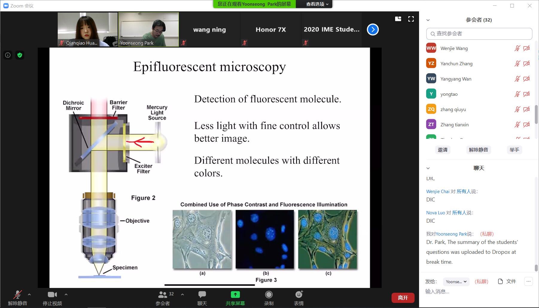The width and height of the screenshot is (539, 308).
Task: Click the participants list scrollbar
Action: 536,114
